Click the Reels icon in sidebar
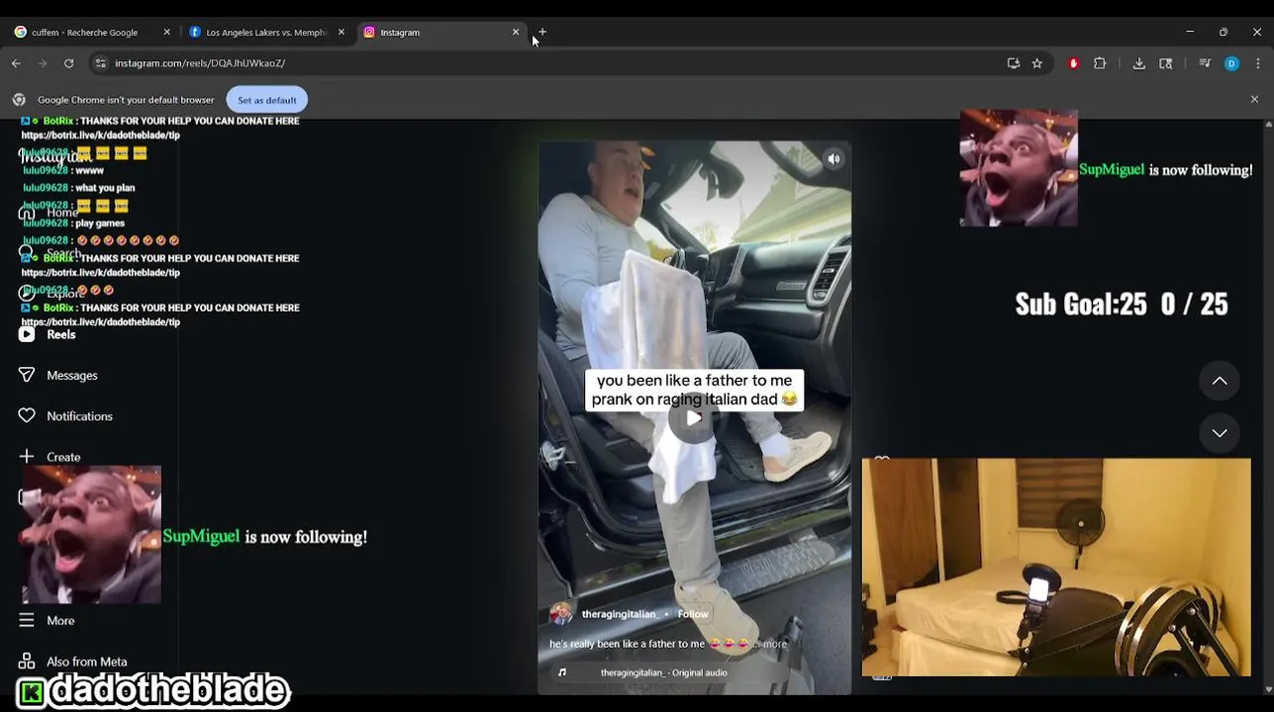This screenshot has width=1274, height=712. [27, 334]
